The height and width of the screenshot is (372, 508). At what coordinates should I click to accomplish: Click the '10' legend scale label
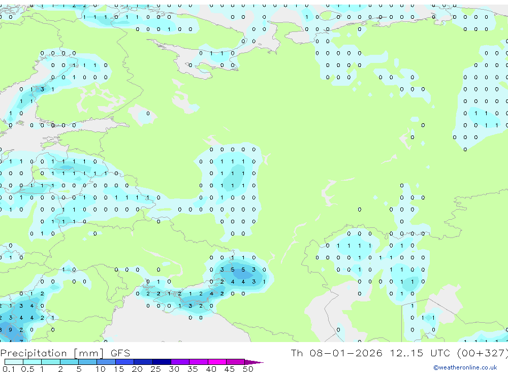click(x=101, y=369)
